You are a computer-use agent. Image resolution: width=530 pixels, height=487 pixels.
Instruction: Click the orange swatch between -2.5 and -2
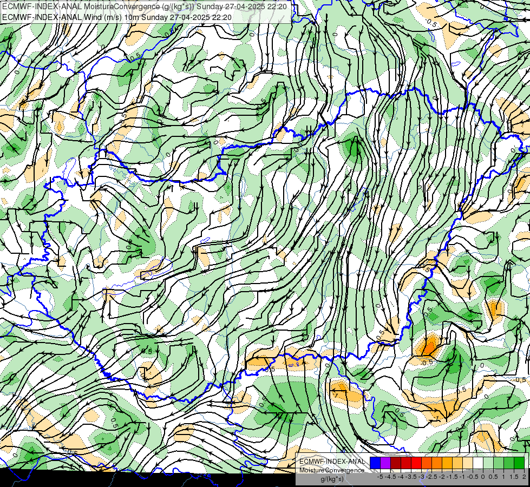click(x=437, y=463)
